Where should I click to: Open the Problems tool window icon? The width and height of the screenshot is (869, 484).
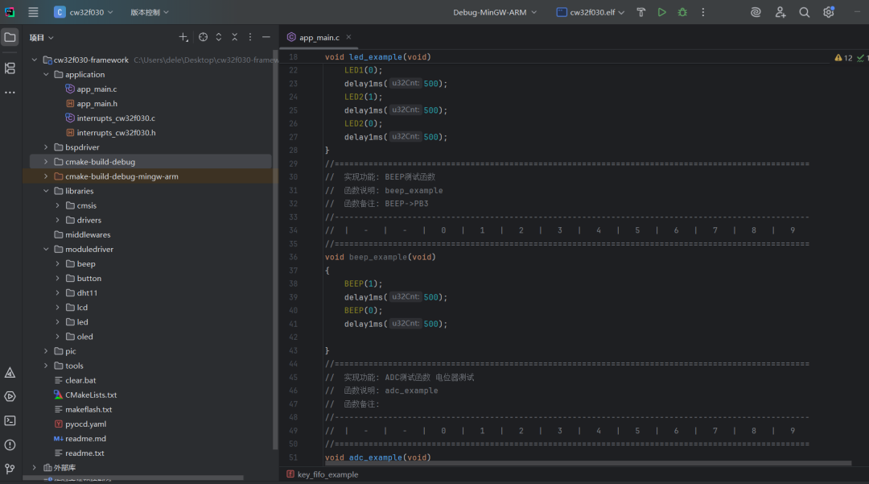(10, 444)
